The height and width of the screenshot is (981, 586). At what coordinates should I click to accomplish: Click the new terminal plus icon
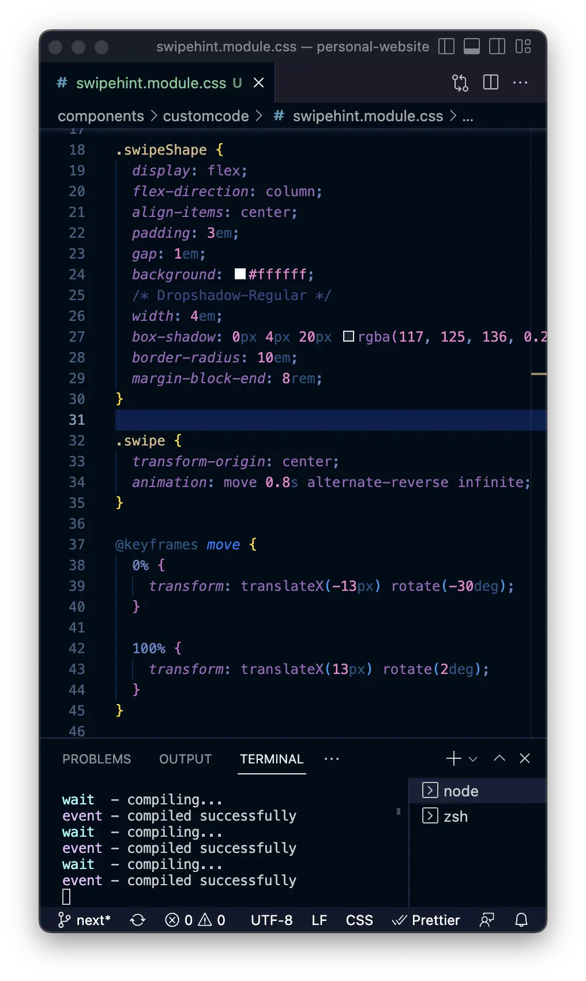(x=454, y=758)
